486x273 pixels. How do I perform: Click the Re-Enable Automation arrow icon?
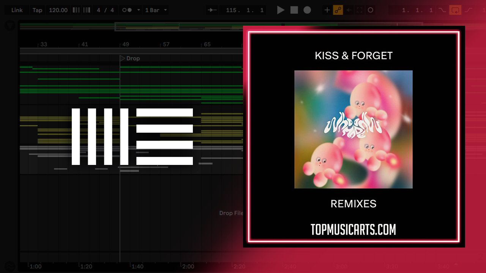349,10
